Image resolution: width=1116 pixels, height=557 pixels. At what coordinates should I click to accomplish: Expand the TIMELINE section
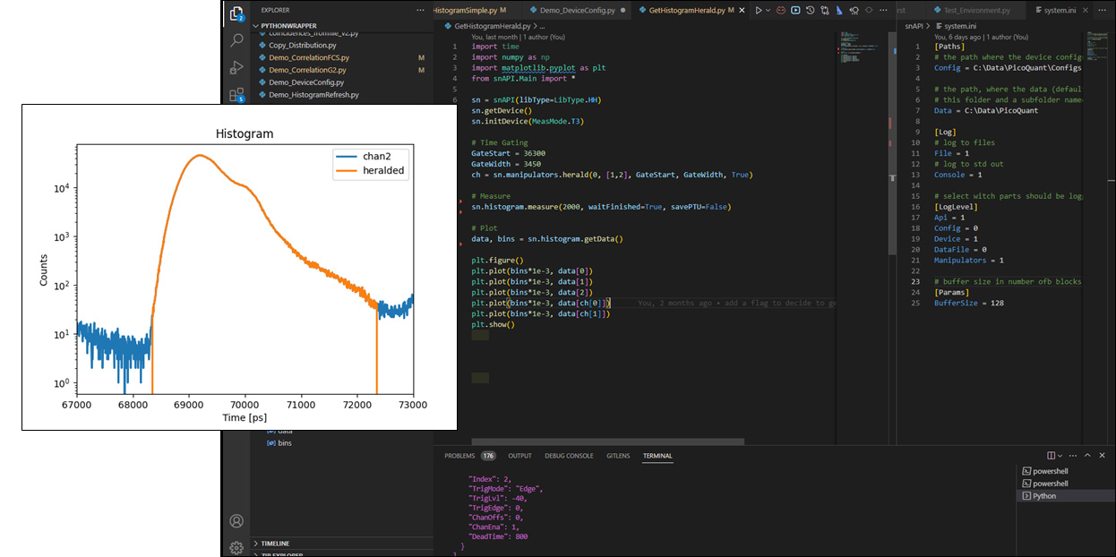coord(341,544)
